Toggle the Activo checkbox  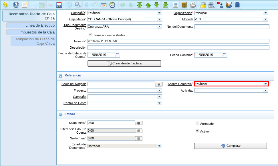click(x=197, y=131)
